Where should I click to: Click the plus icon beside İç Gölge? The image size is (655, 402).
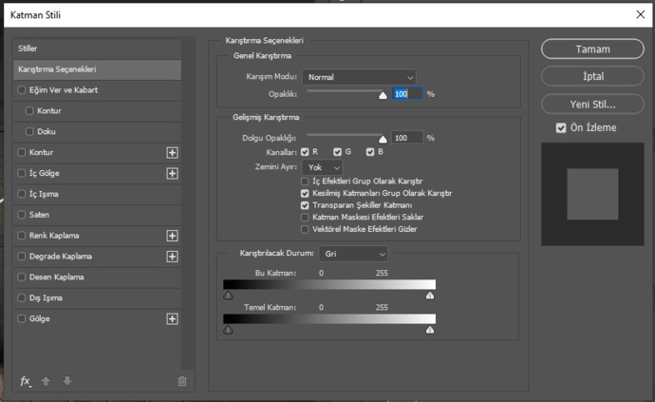click(x=172, y=173)
